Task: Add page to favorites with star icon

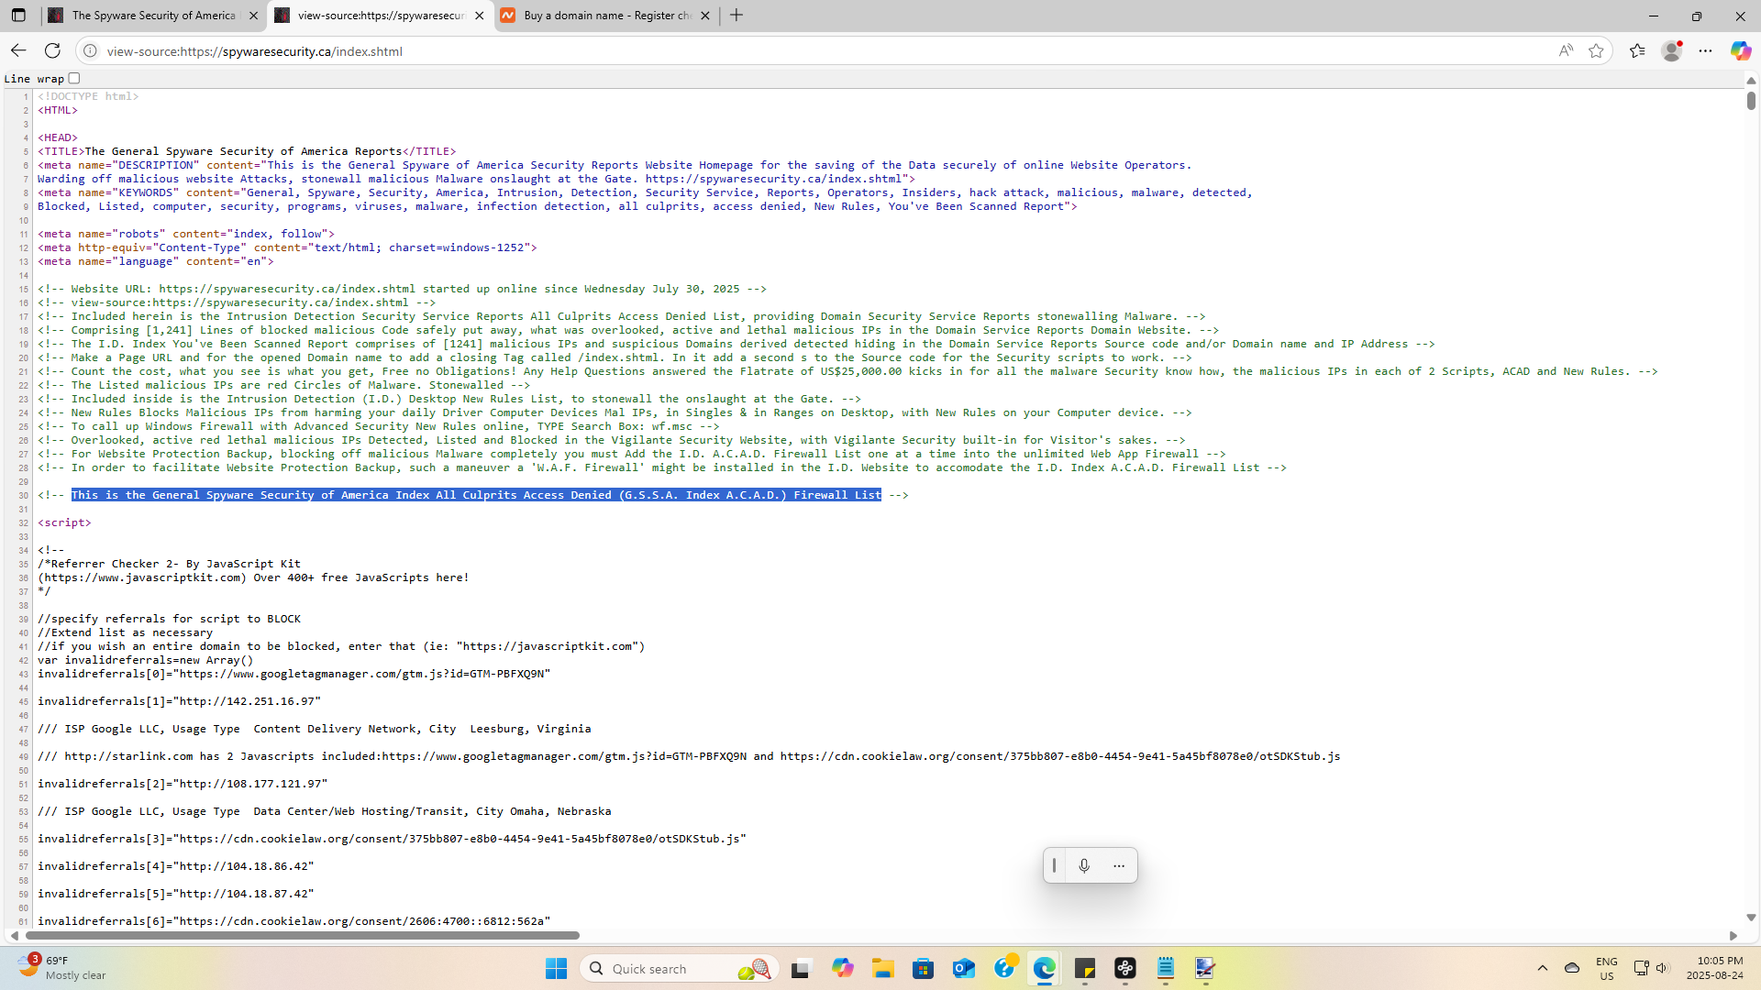Action: (1596, 51)
